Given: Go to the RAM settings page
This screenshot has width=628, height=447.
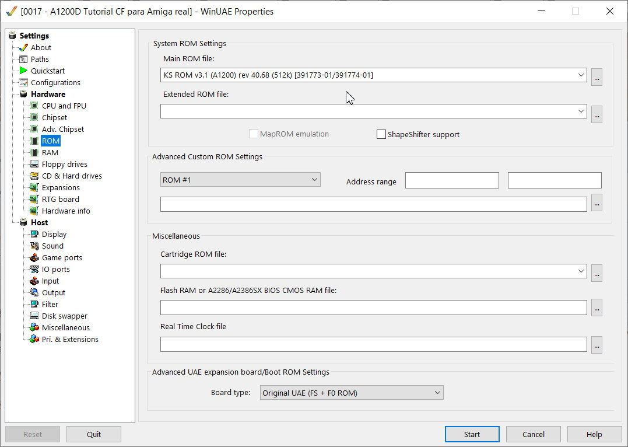Looking at the screenshot, I should [50, 152].
